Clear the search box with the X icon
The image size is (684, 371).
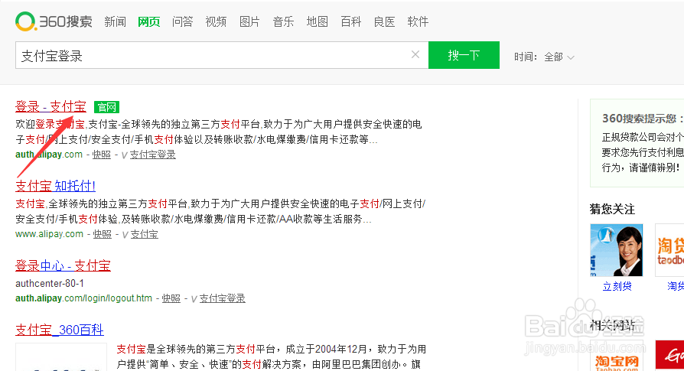pyautogui.click(x=415, y=54)
